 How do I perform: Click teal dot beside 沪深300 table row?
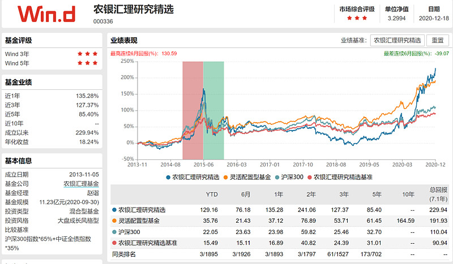click(114, 232)
